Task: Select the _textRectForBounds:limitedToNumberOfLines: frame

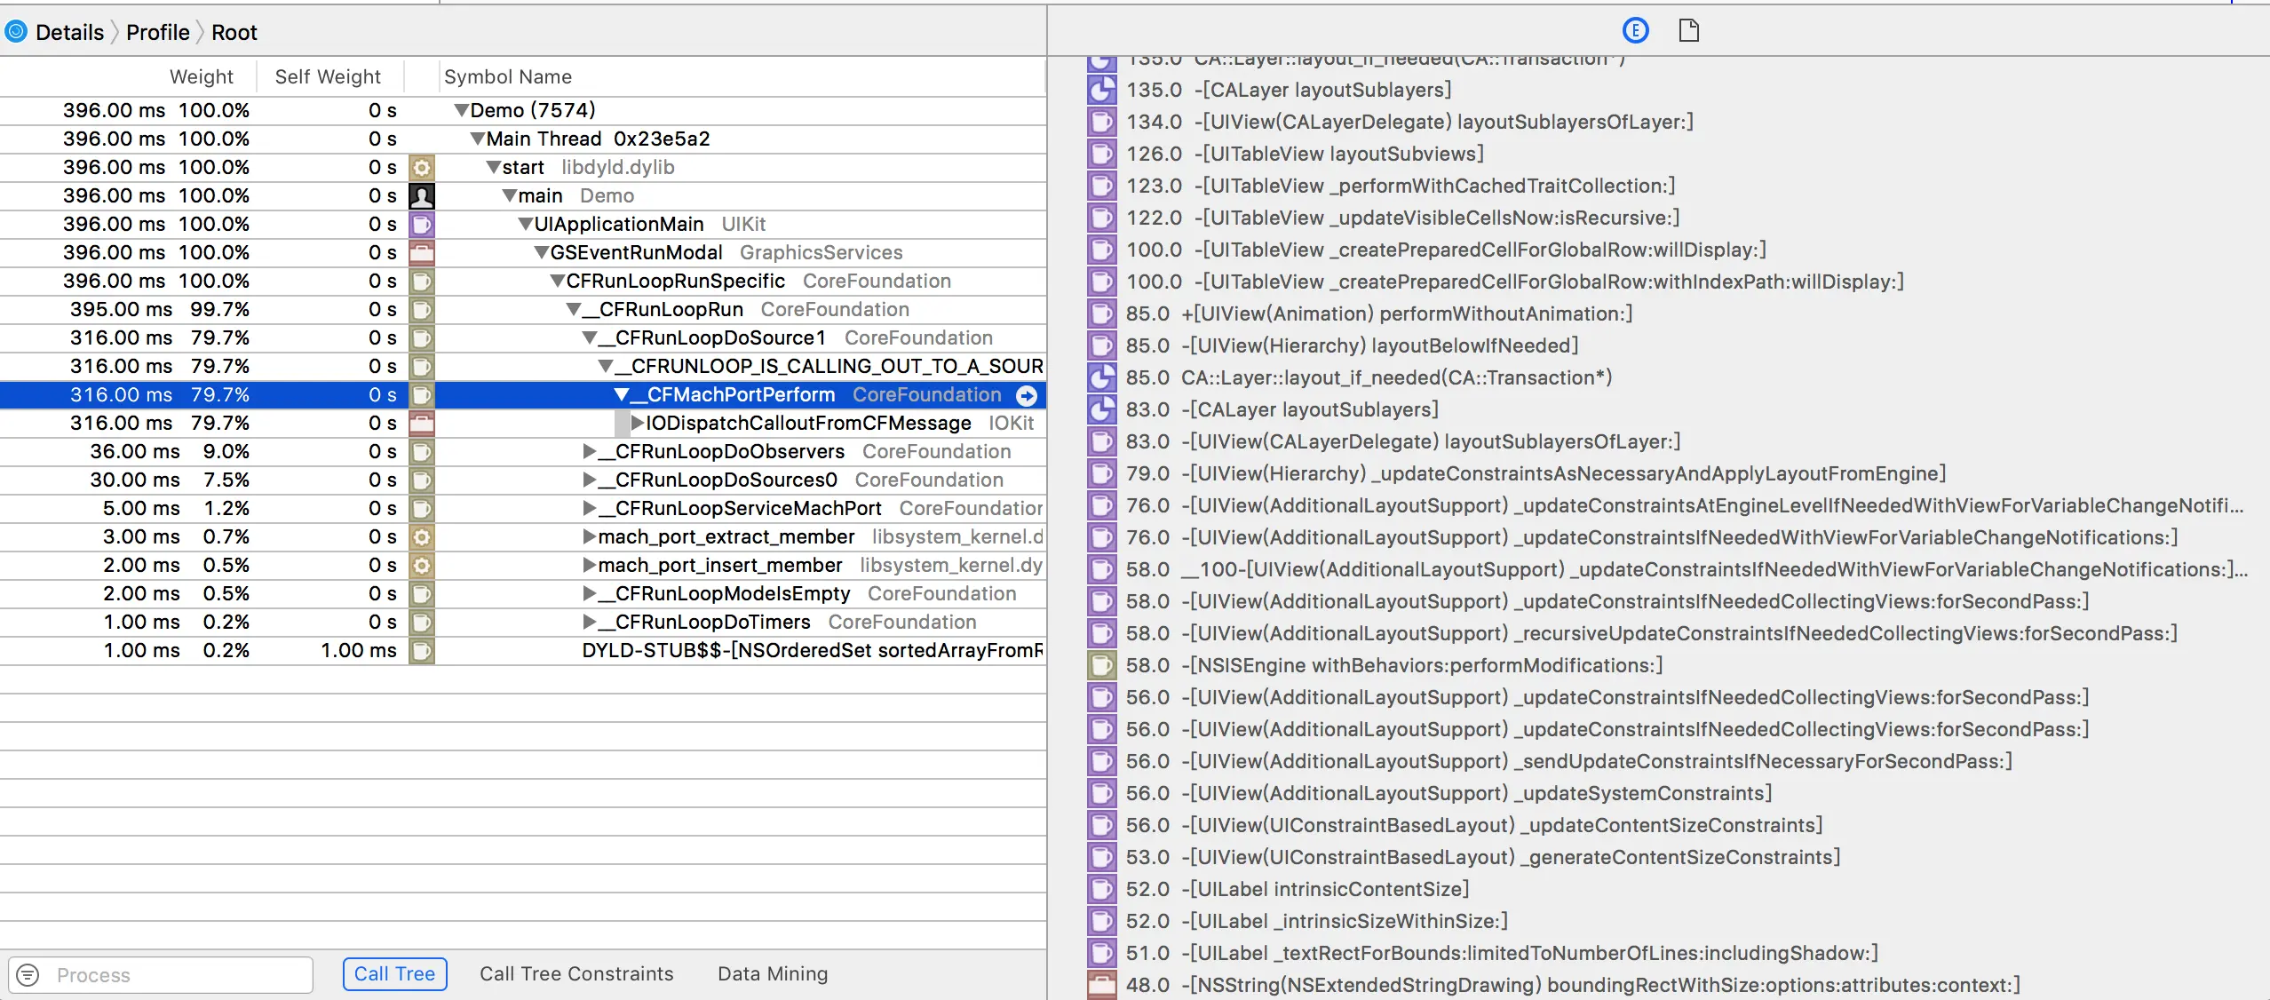Action: (1529, 953)
